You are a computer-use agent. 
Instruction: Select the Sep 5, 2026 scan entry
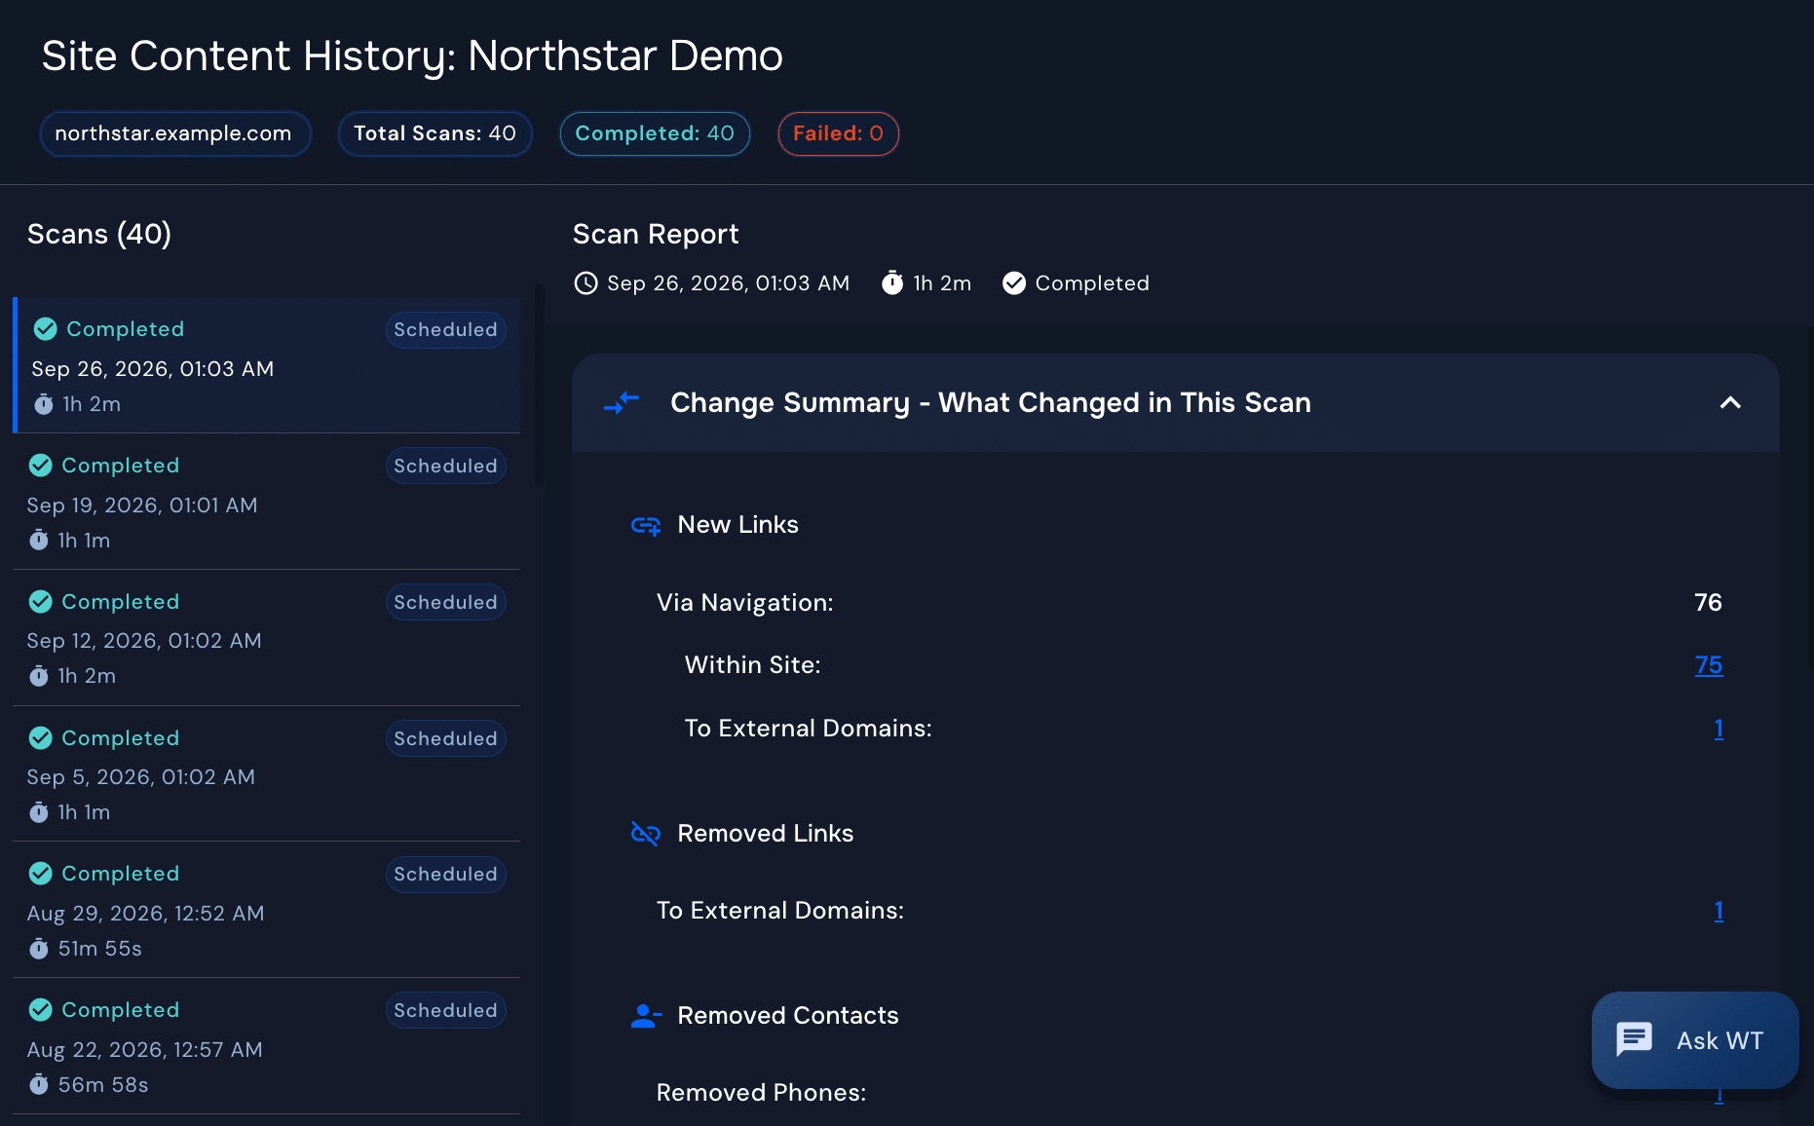(267, 773)
